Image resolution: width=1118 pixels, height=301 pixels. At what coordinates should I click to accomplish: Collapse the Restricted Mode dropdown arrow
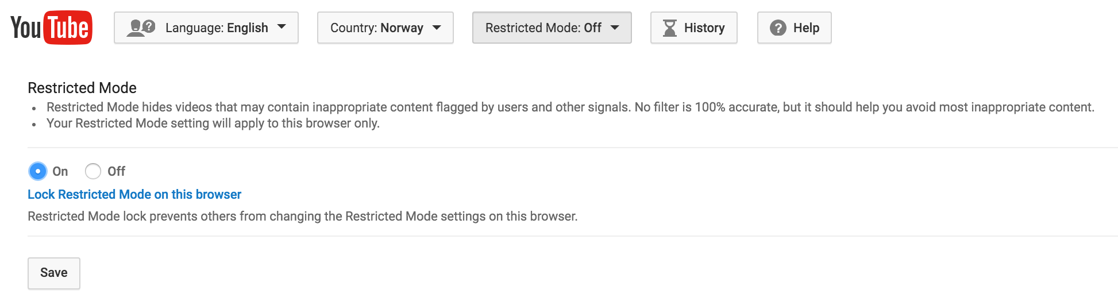[x=615, y=27]
